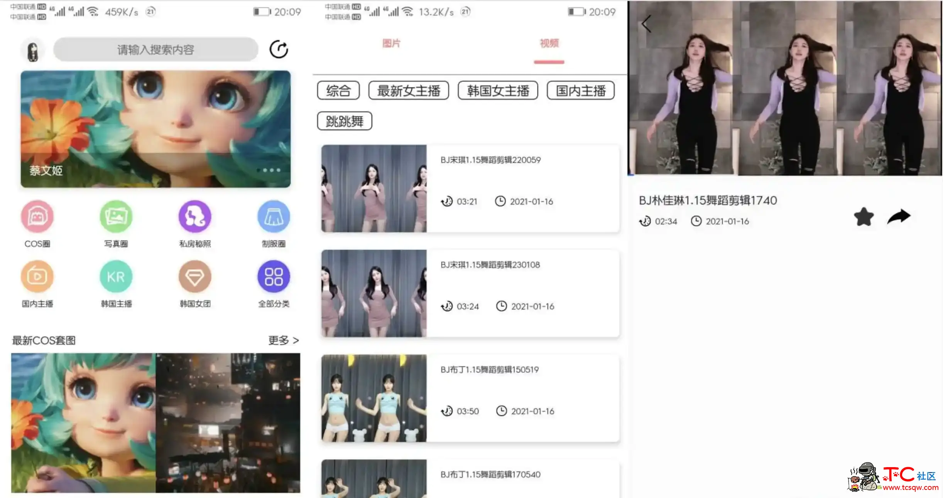Tap the video player frame

click(x=785, y=88)
